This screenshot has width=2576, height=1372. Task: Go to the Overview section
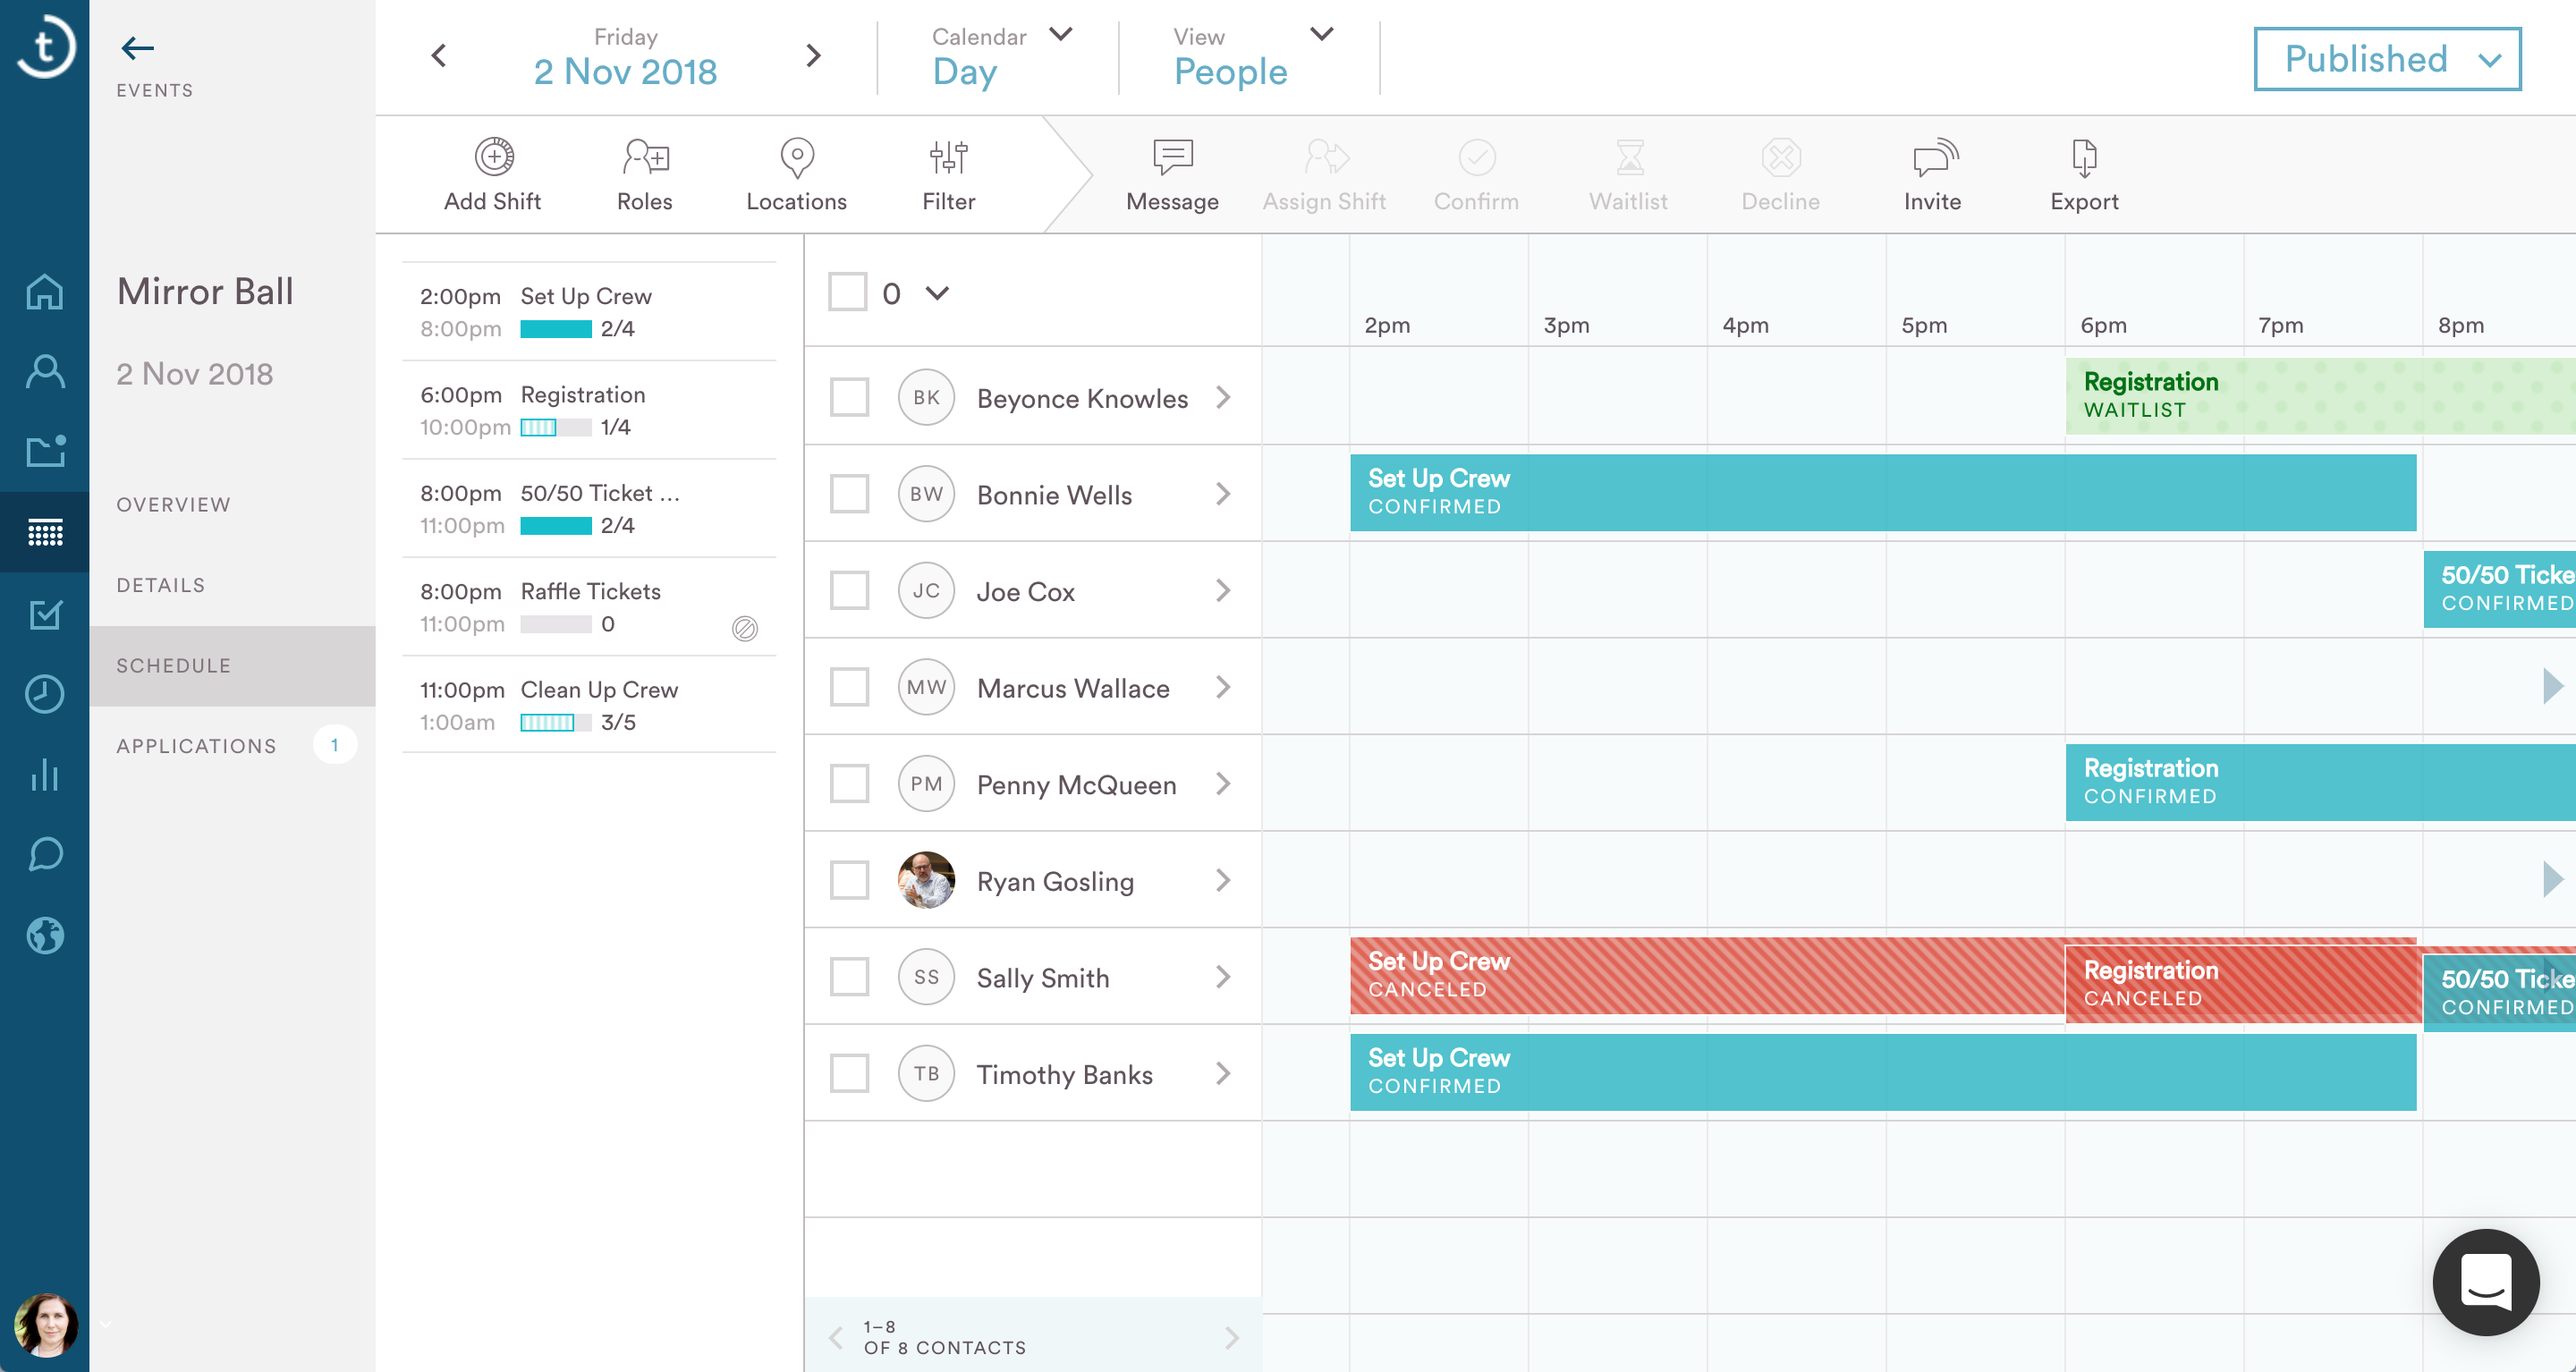tap(173, 505)
